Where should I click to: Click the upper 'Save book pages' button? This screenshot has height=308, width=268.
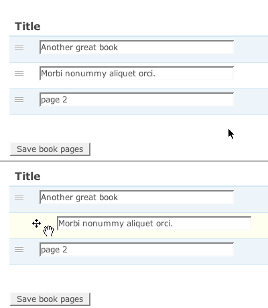[50, 149]
